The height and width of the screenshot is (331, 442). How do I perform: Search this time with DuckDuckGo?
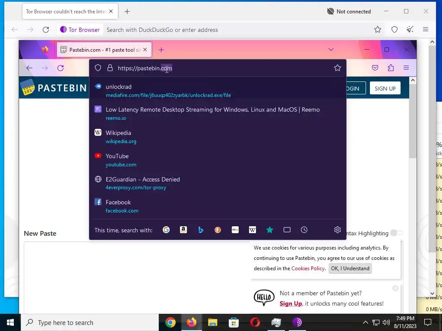pos(218,230)
